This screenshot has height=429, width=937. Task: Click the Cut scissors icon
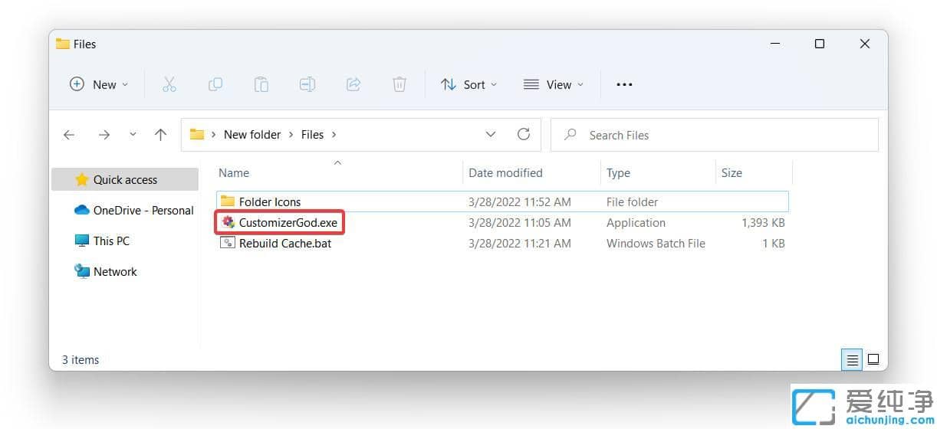(169, 84)
